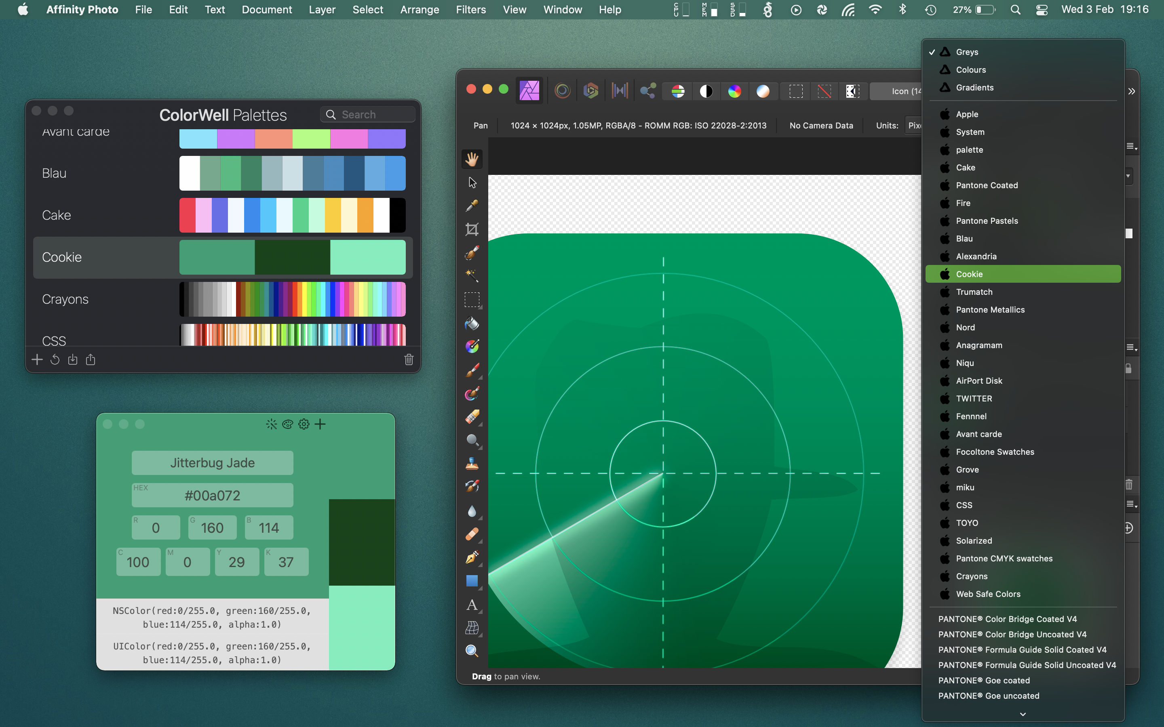This screenshot has width=1164, height=727.
Task: Choose Nord from the palette list
Action: (965, 328)
